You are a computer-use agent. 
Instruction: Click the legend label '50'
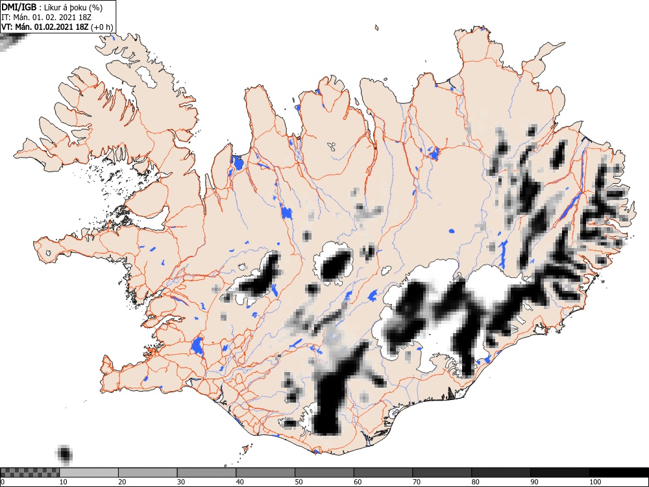pos(299,482)
